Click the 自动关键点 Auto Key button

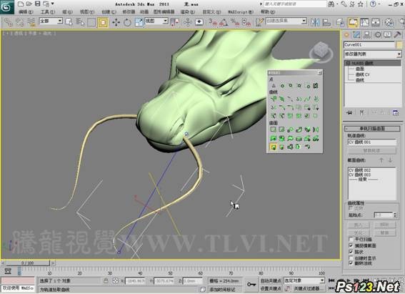(271, 280)
